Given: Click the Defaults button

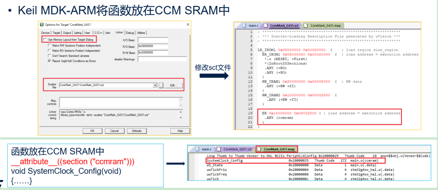Looking at the screenshot, I should [x=137, y=131].
